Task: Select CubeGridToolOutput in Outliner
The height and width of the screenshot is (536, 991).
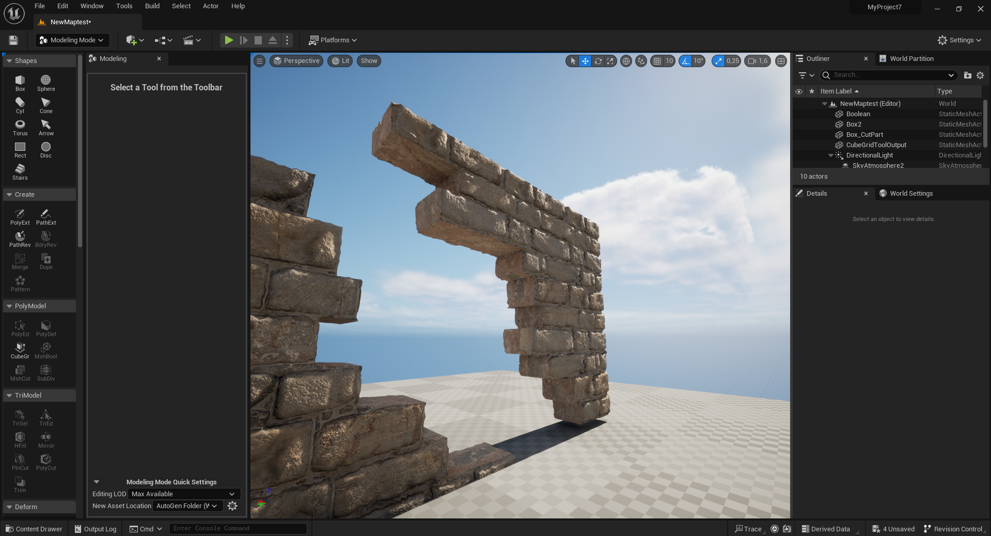Action: (876, 145)
